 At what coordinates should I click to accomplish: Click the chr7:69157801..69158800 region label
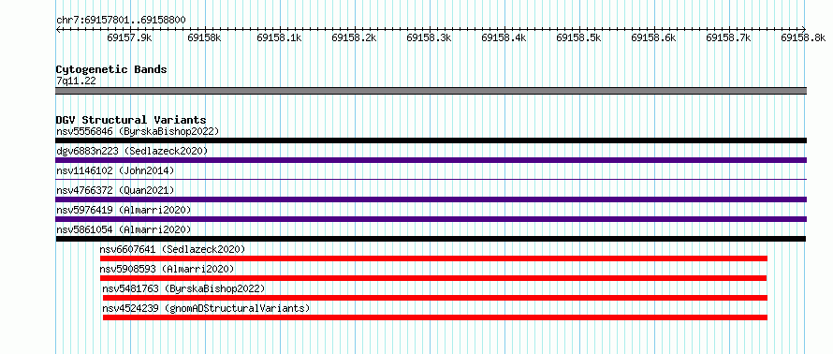pos(121,21)
